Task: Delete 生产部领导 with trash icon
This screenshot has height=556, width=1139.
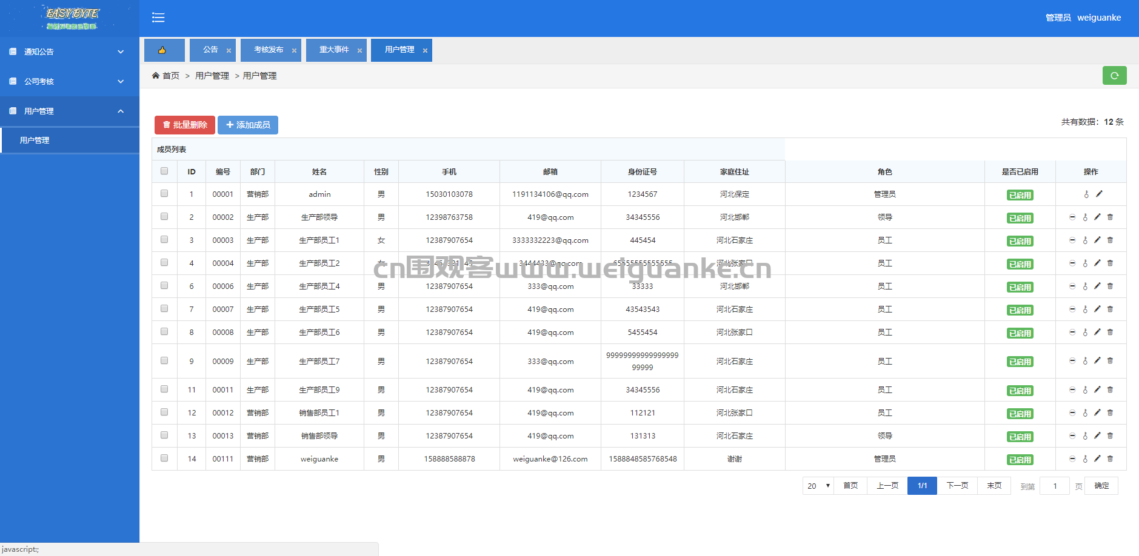Action: [1110, 217]
